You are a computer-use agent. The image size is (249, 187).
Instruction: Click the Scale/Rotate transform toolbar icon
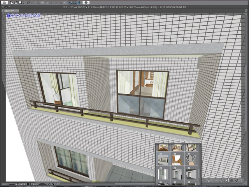51,3
